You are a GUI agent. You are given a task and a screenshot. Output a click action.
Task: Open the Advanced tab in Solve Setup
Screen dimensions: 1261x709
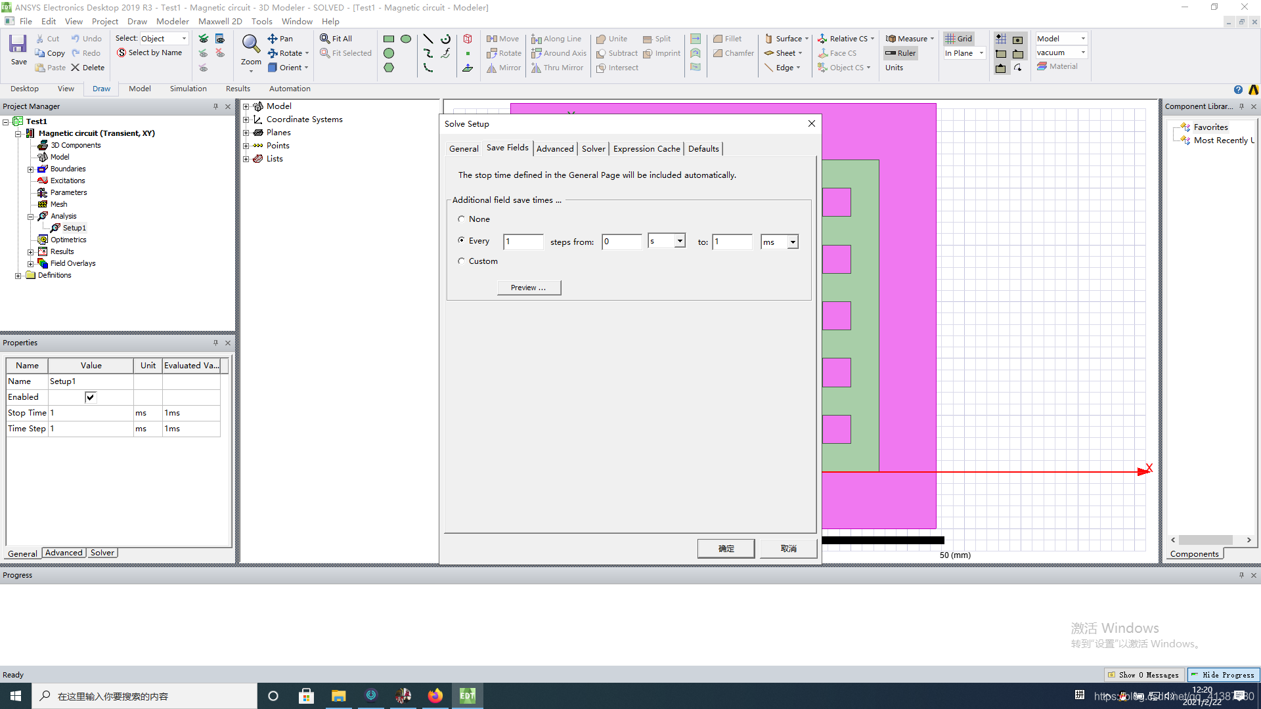[555, 149]
